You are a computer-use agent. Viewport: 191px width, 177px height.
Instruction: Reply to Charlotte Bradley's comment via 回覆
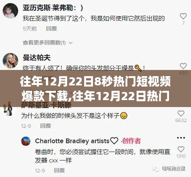pos(59,170)
